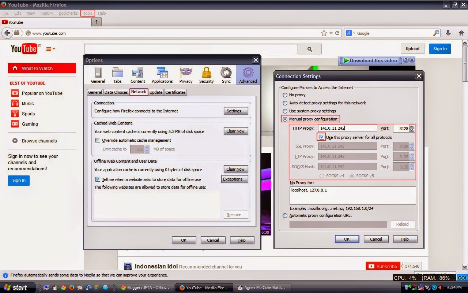Screen dimensions: 468x293
Task: Launch Firefox from the quick launch bar
Action: tap(72, 288)
